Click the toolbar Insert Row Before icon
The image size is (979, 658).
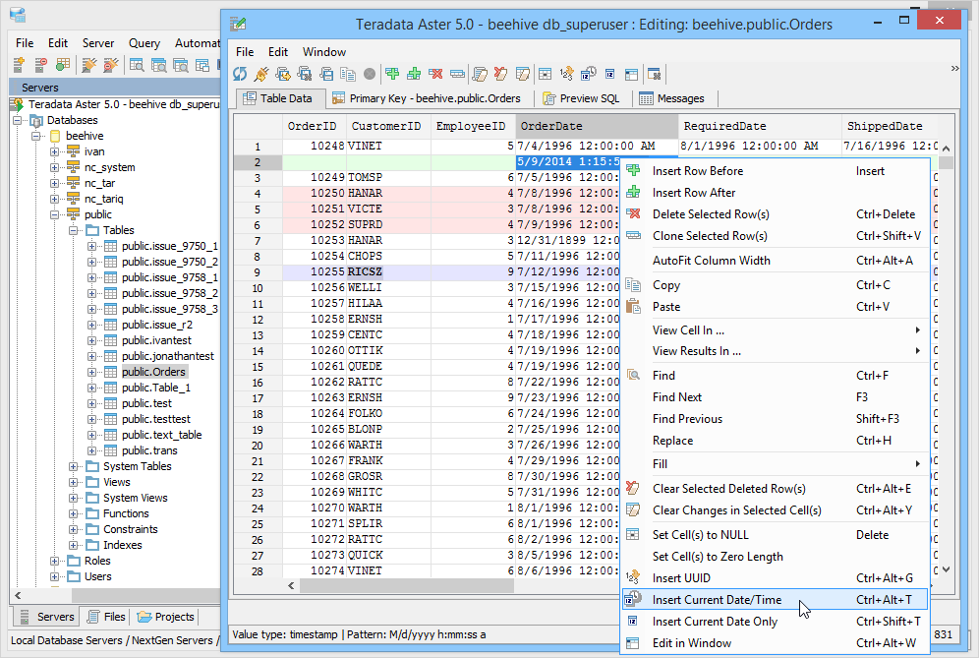pyautogui.click(x=392, y=74)
